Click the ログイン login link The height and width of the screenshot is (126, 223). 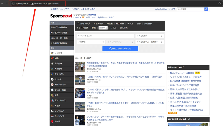(x=77, y=18)
